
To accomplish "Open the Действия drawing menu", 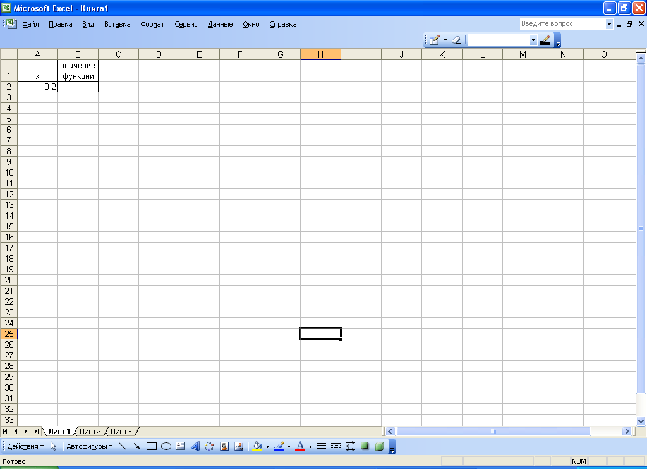I will coord(25,446).
